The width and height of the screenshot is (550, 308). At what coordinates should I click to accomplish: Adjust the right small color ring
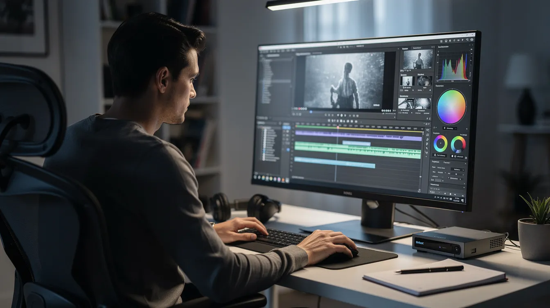(458, 145)
